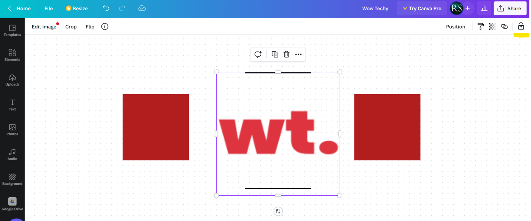Open the Templates side panel
Screen dimensions: 531x221
[x=12, y=30]
